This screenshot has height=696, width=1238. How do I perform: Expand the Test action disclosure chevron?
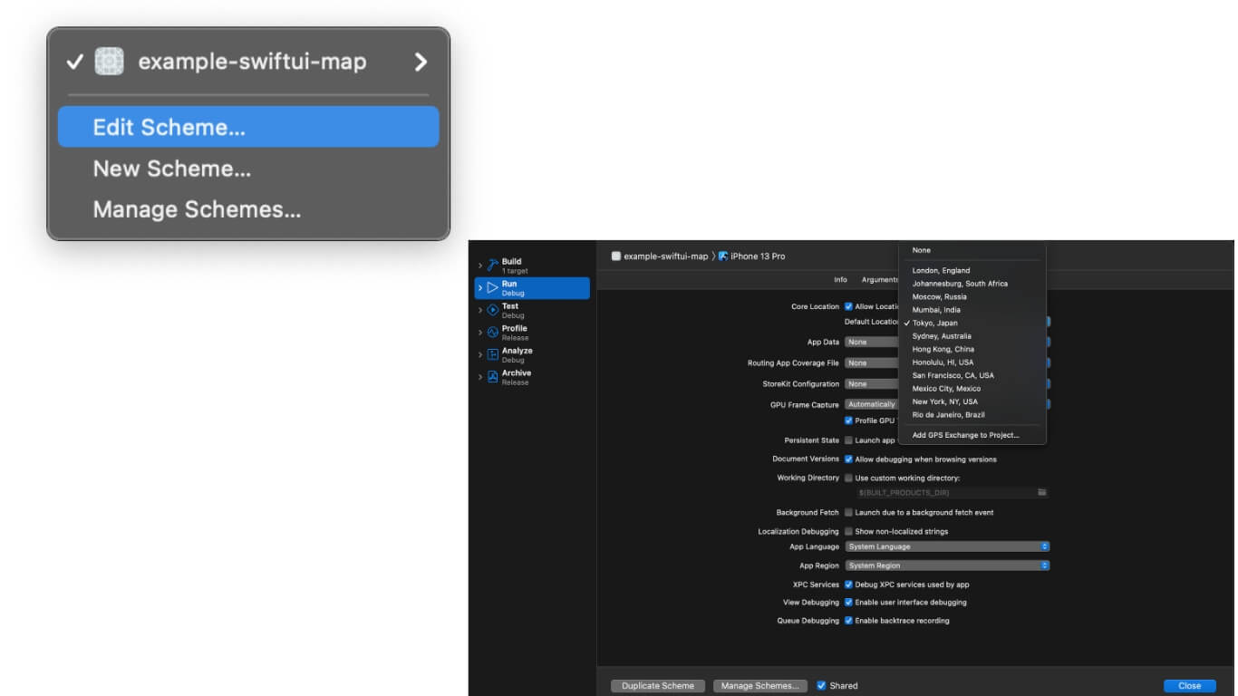coord(480,310)
